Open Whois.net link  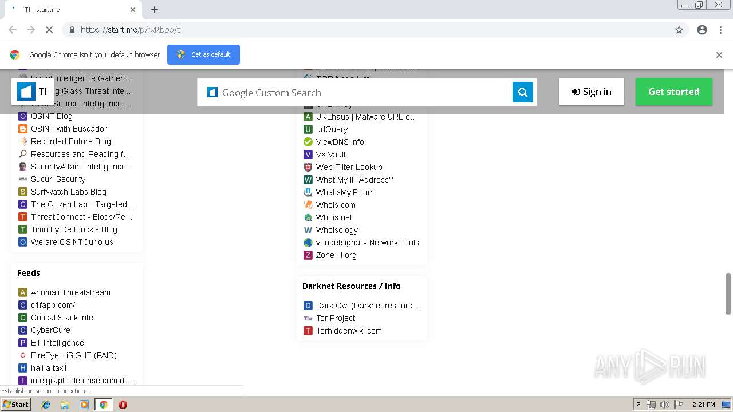pyautogui.click(x=334, y=217)
